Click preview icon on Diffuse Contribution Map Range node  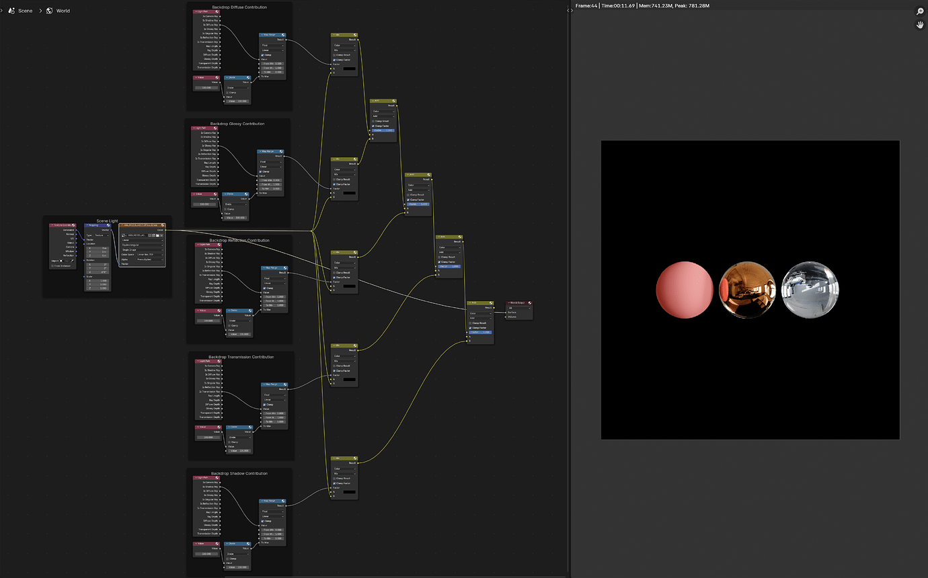tap(283, 35)
